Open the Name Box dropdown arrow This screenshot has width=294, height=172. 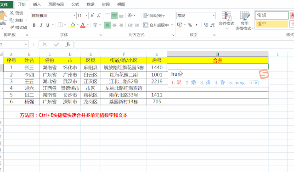[26, 44]
